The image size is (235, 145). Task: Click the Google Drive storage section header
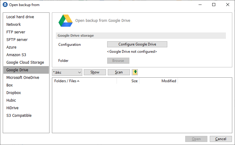point(141,36)
